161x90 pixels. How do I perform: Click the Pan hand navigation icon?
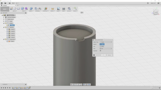[x=76, y=84]
